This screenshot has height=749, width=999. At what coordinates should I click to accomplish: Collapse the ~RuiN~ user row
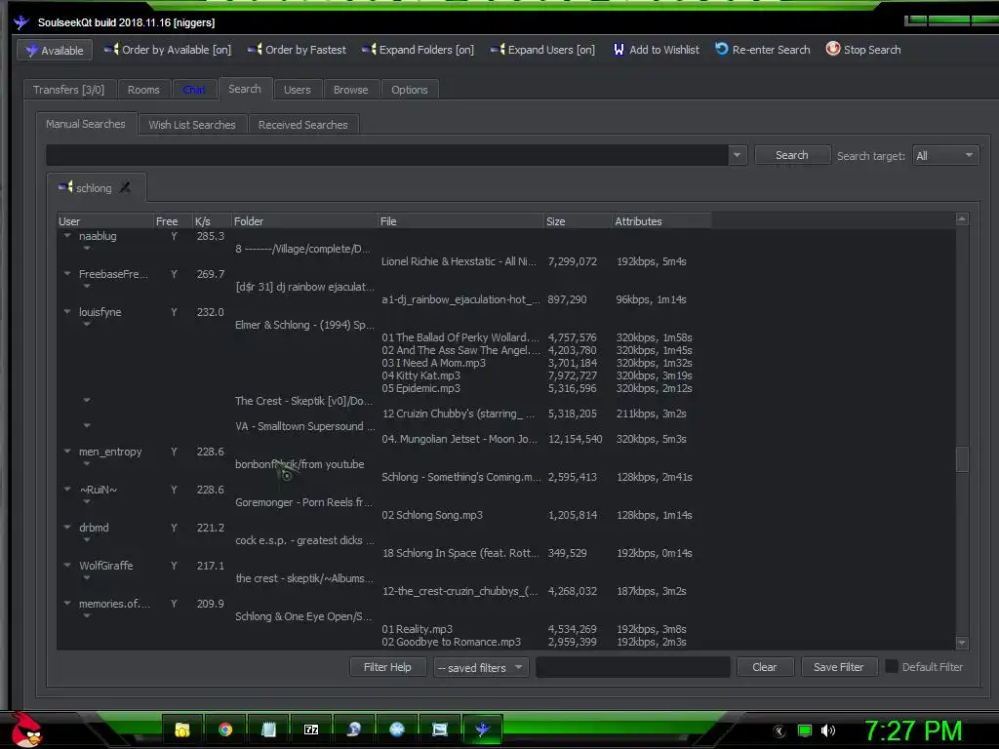tap(67, 490)
